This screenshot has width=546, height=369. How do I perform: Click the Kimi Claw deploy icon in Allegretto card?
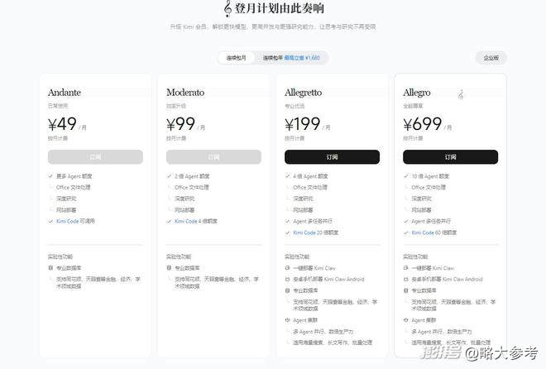(287, 268)
